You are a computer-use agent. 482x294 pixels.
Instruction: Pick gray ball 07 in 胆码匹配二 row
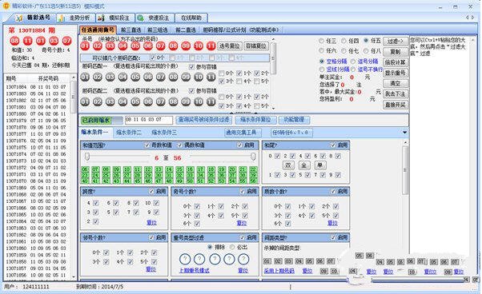coord(161,101)
